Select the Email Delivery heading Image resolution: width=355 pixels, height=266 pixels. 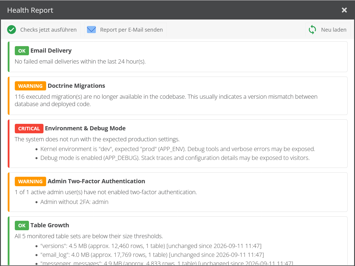click(x=51, y=51)
